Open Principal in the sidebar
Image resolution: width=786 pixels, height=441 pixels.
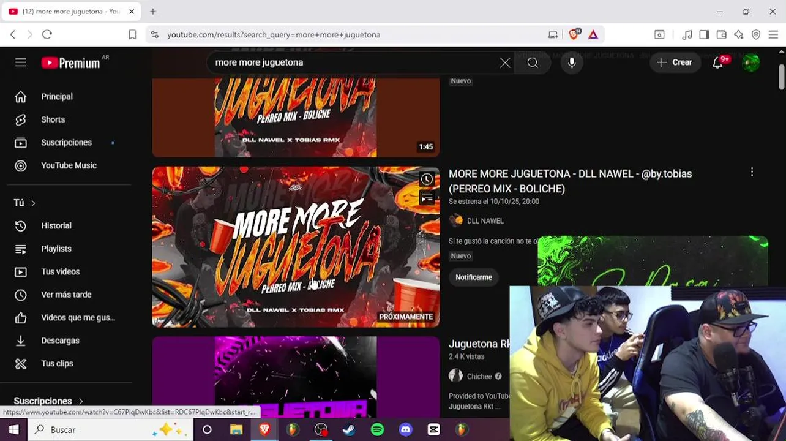[56, 97]
